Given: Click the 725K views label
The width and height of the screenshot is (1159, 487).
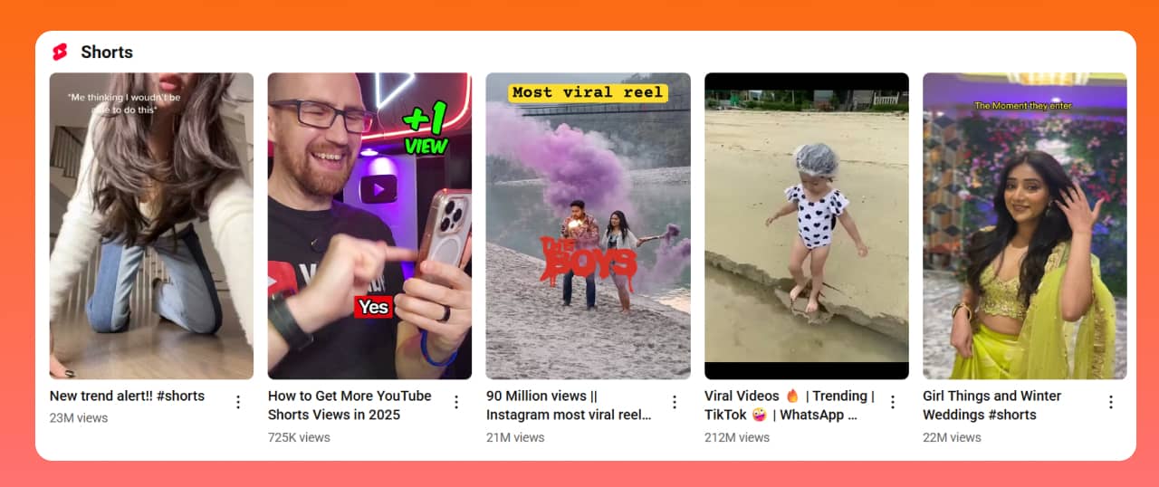Looking at the screenshot, I should click(x=299, y=437).
